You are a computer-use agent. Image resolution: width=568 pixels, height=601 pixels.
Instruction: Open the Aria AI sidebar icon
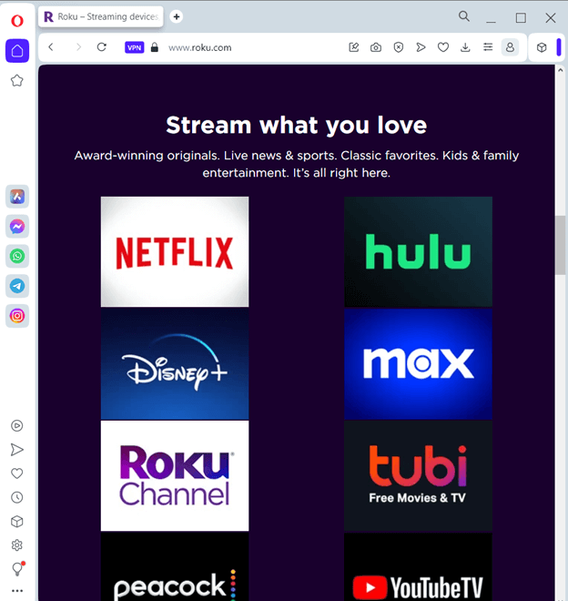[17, 197]
